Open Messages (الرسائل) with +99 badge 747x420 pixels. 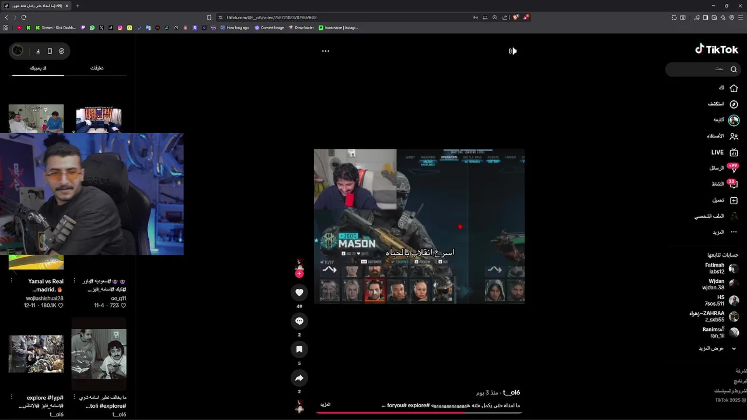pyautogui.click(x=724, y=168)
